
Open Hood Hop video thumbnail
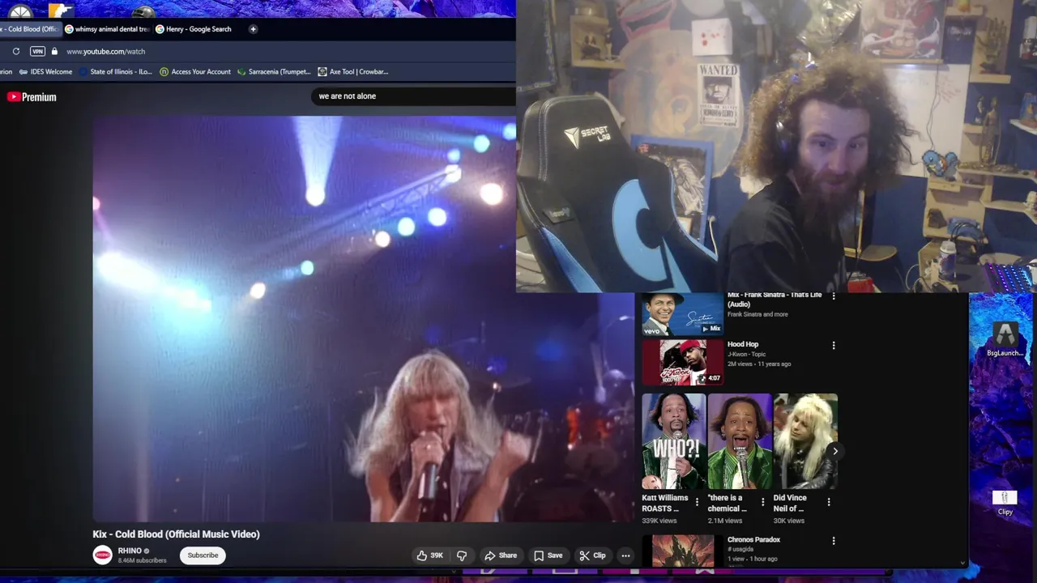coord(682,362)
